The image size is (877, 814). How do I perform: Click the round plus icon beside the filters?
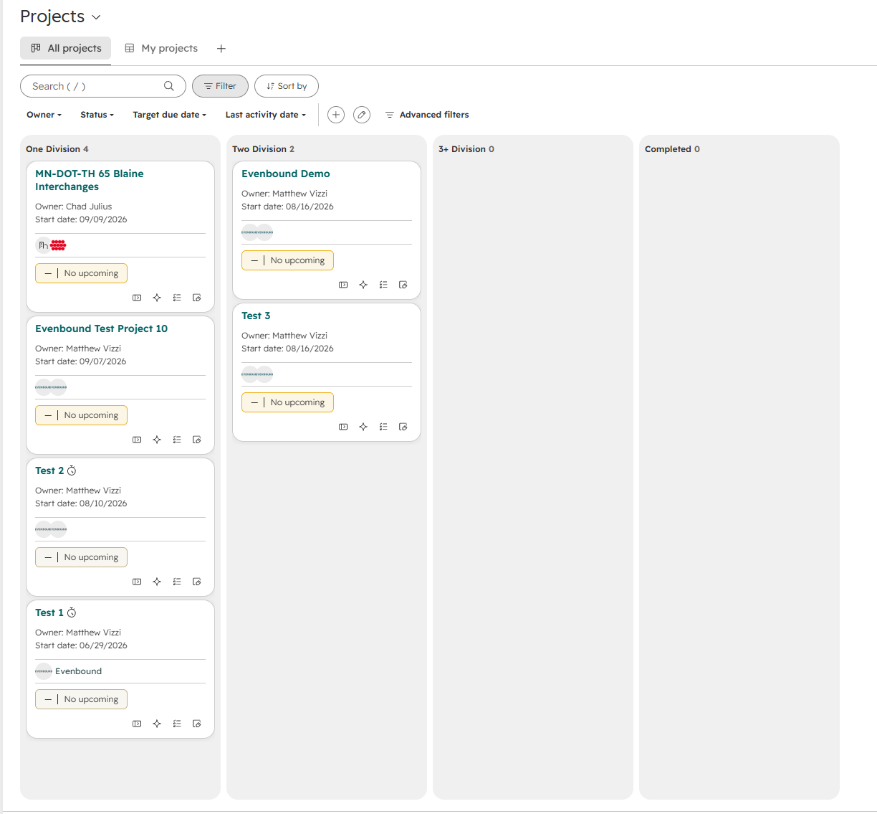point(336,115)
